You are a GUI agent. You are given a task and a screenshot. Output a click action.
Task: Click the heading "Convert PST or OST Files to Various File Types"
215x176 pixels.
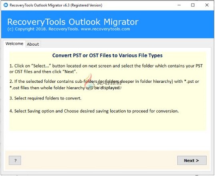click(107, 56)
